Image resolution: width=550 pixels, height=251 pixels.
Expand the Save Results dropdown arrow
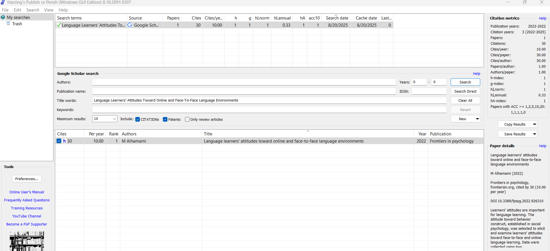pos(534,134)
